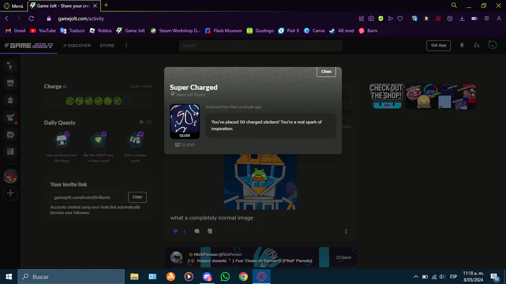Screen dimensions: 506x284
Task: Click the invite link text field
Action: point(88,197)
